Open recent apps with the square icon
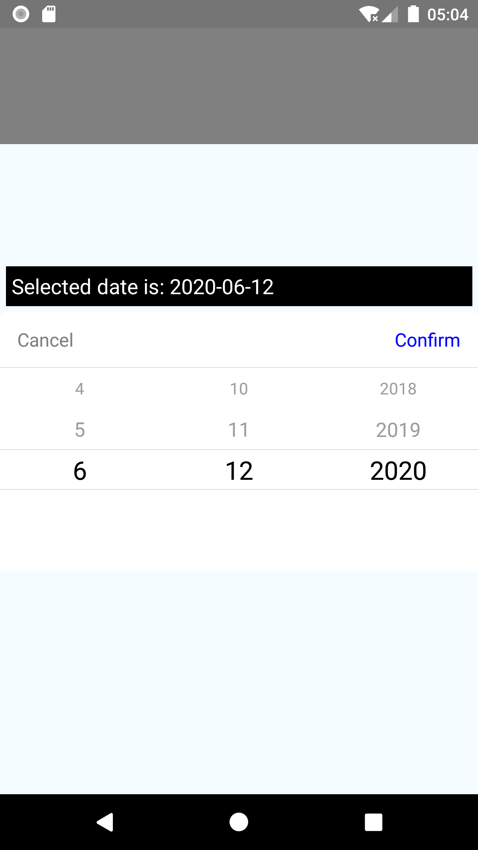Viewport: 478px width, 850px height. (373, 822)
